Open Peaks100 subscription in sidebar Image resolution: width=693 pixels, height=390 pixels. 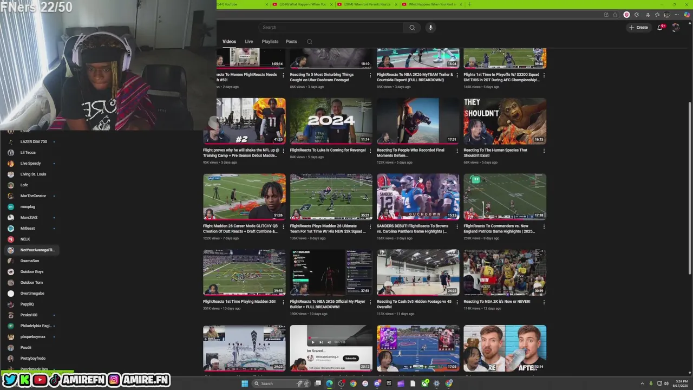point(28,315)
